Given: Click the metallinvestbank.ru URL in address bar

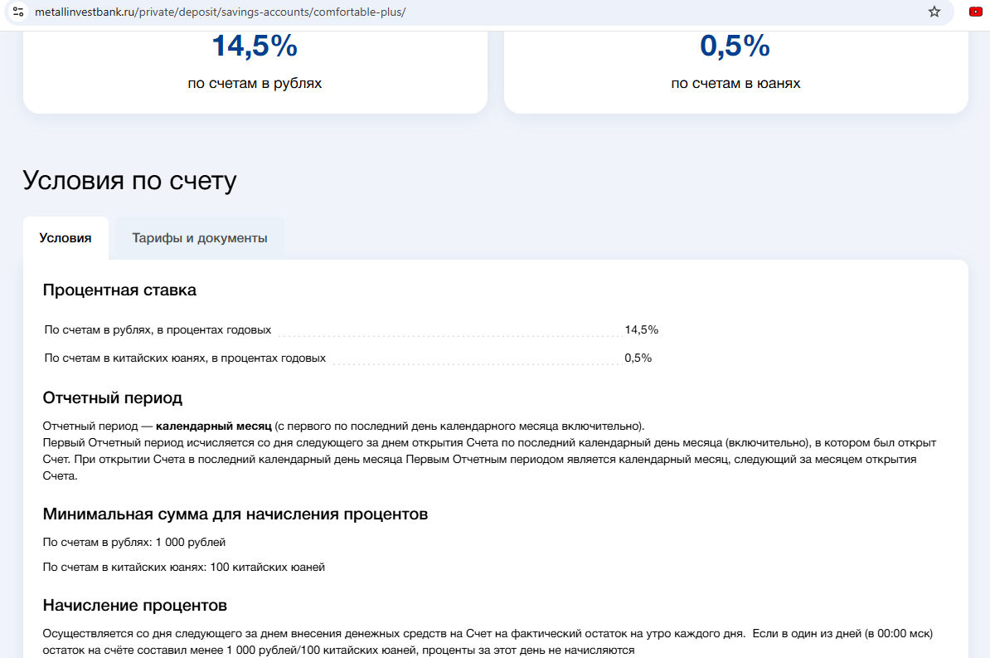Looking at the screenshot, I should pos(220,12).
